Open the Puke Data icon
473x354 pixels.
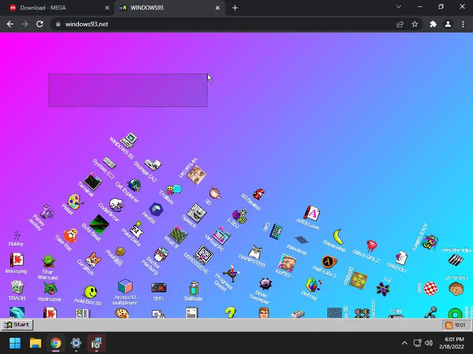coord(137,229)
